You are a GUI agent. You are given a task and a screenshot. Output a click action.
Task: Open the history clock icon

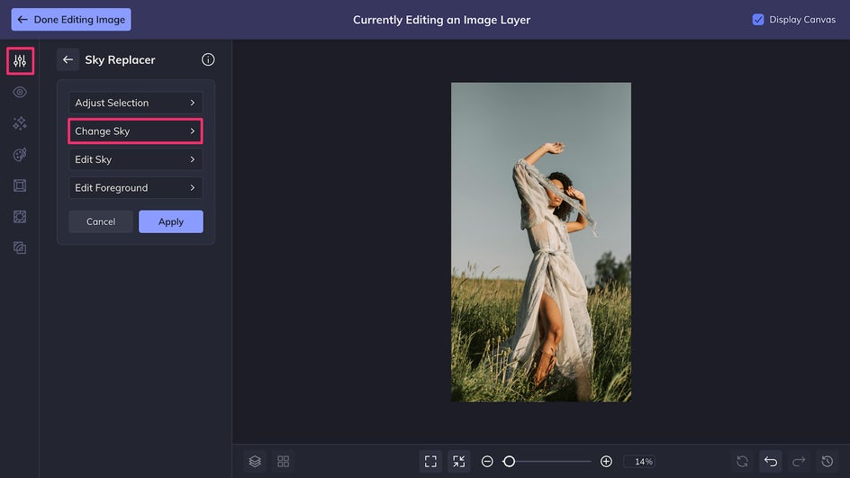pyautogui.click(x=827, y=461)
